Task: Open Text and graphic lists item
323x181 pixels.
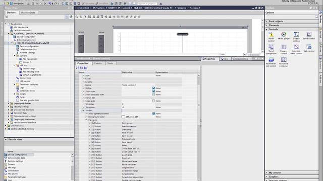Action: pos(29,100)
